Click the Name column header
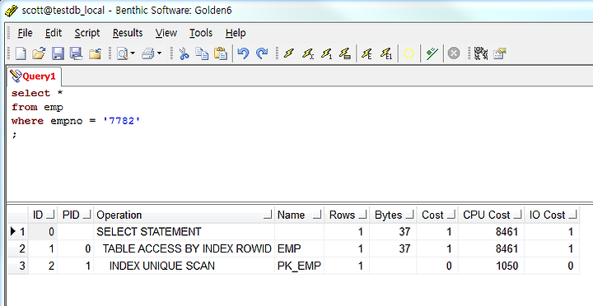 click(299, 215)
